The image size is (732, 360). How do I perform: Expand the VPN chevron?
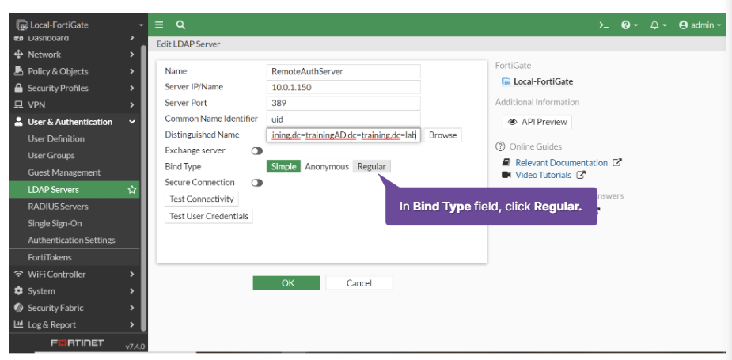pos(132,104)
